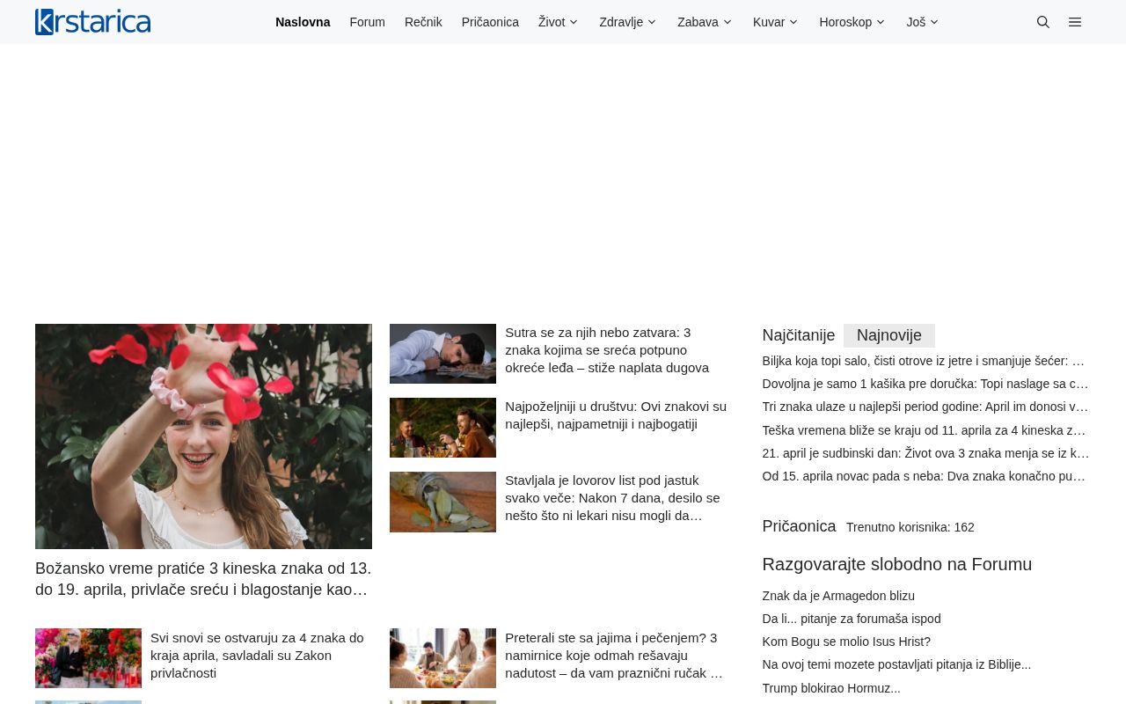Select the Najčitanije tab
1126x704 pixels.
pyautogui.click(x=798, y=335)
